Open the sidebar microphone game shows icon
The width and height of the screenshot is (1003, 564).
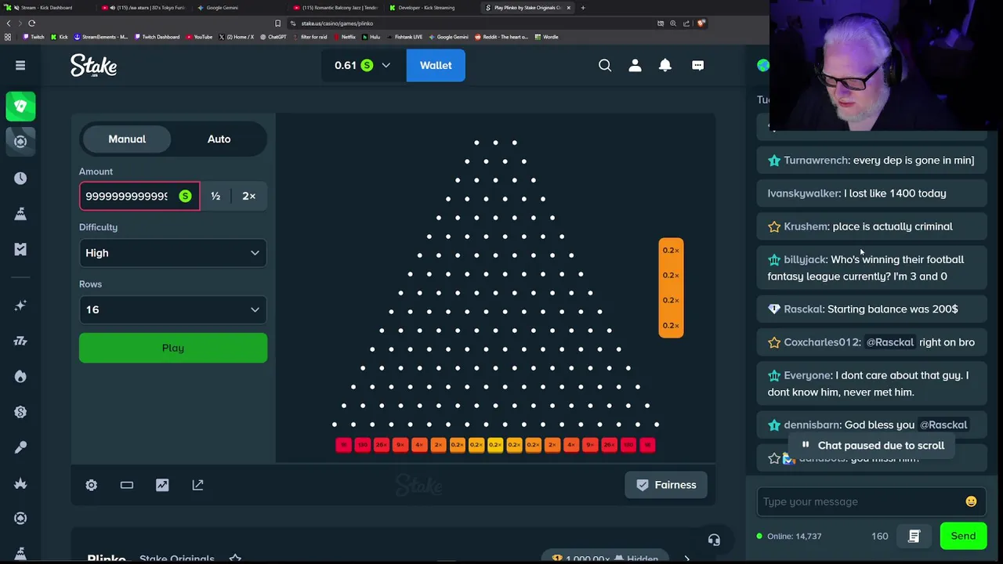pyautogui.click(x=20, y=446)
